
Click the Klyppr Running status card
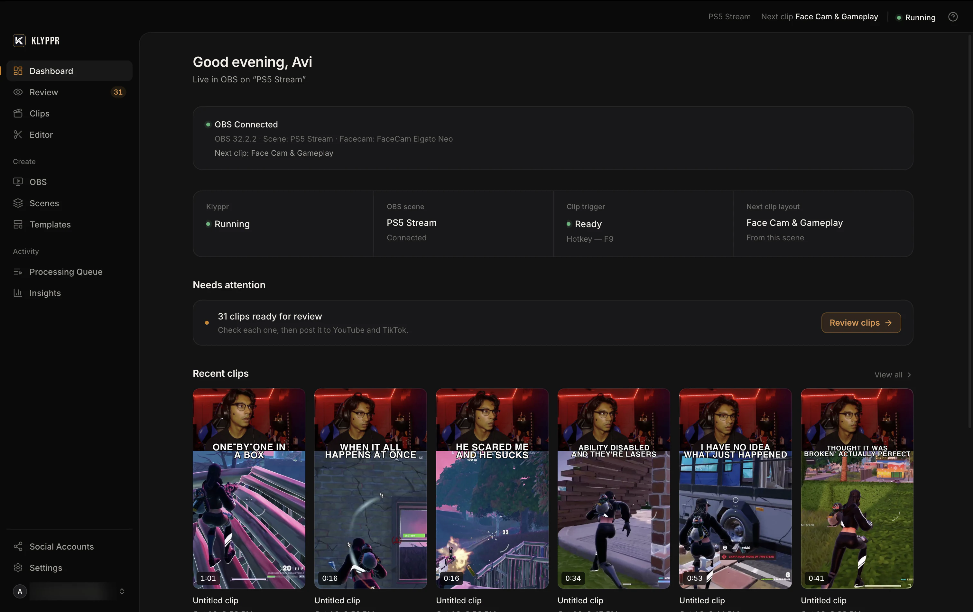coord(283,224)
